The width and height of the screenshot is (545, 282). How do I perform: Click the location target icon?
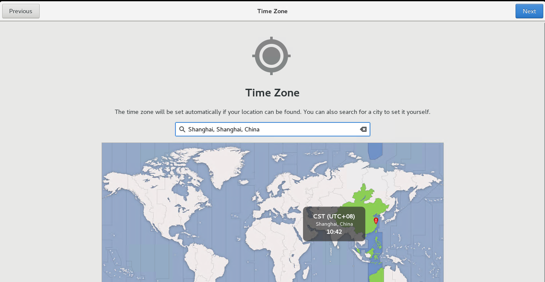[x=271, y=56]
